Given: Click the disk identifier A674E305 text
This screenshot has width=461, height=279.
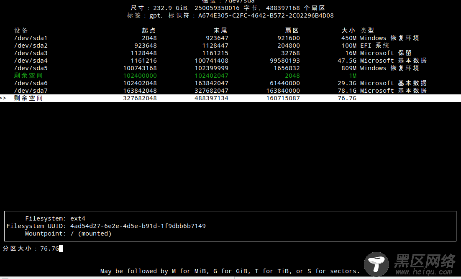Looking at the screenshot, I should (x=266, y=15).
